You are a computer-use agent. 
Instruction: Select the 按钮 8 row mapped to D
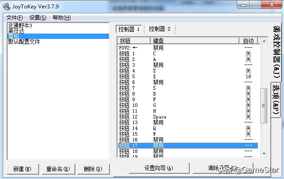188,94
